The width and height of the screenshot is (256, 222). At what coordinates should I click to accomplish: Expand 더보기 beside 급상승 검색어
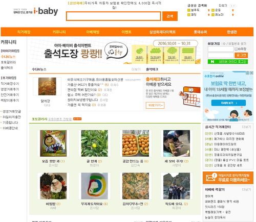223,6
